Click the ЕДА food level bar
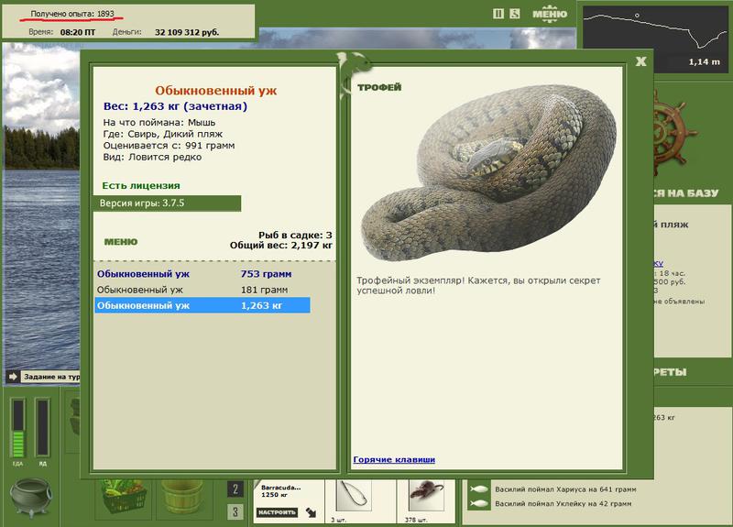This screenshot has width=733, height=527. coord(17,428)
